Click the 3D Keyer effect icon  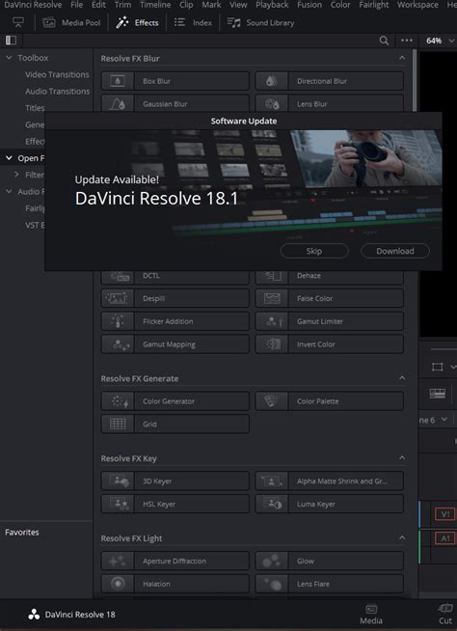click(x=117, y=480)
